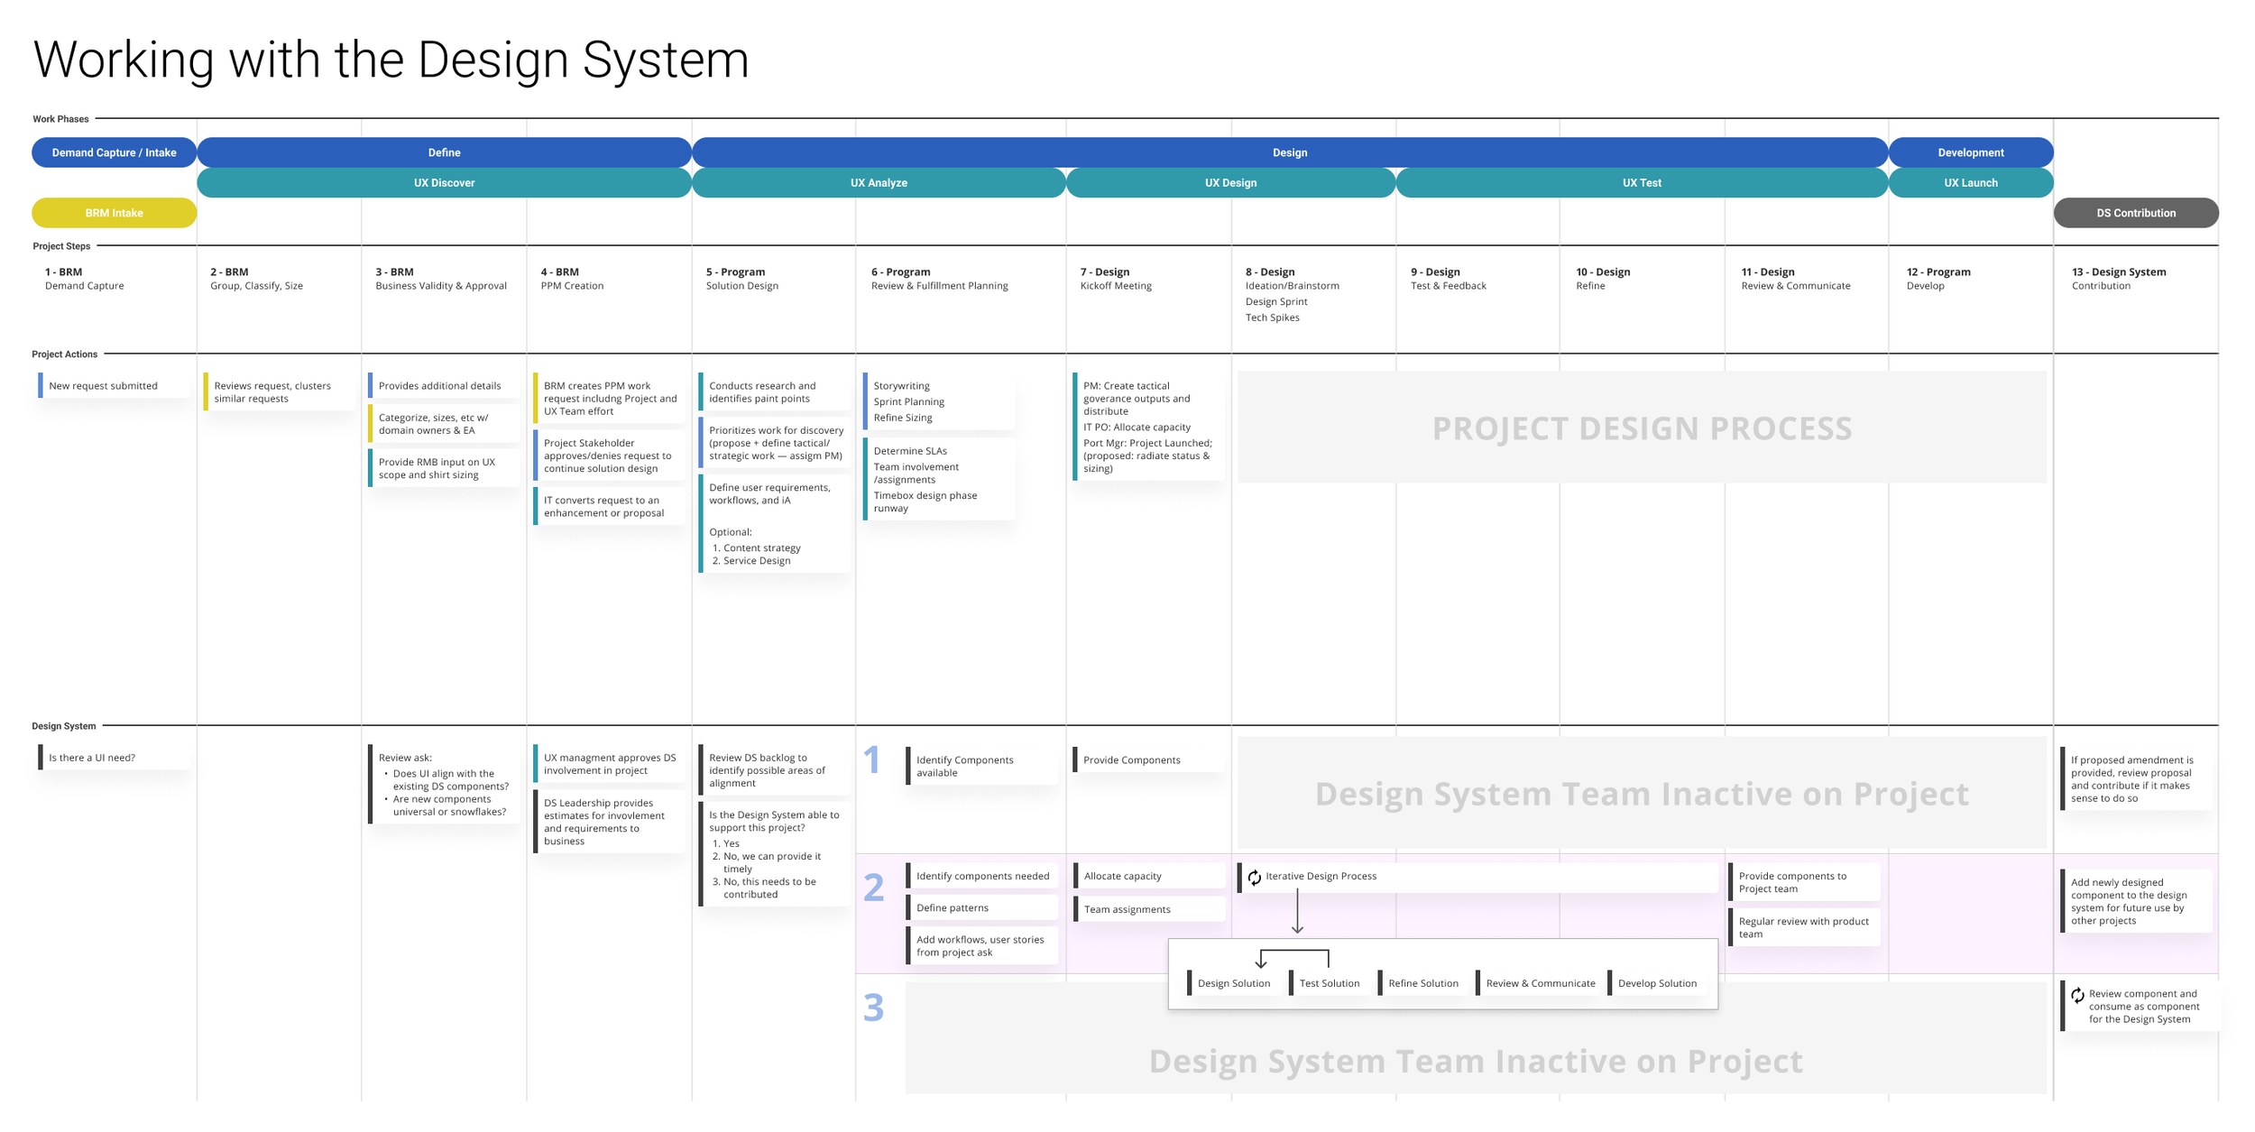
Task: Click the down arrow below Iterative Design Process
Action: (1297, 912)
